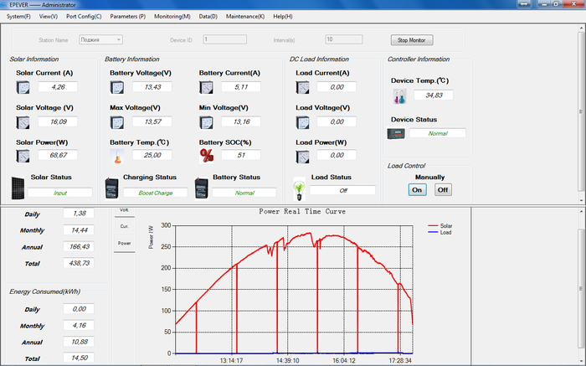Click the red Solar legend swatch
This screenshot has width=586, height=366.
[433, 226]
